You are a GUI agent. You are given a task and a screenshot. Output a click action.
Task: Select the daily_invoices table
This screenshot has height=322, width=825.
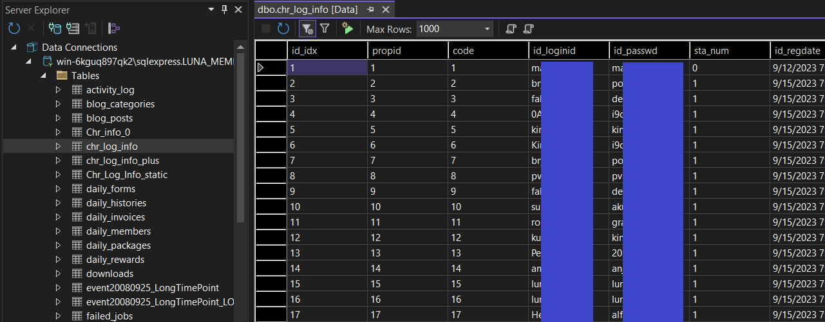(116, 217)
